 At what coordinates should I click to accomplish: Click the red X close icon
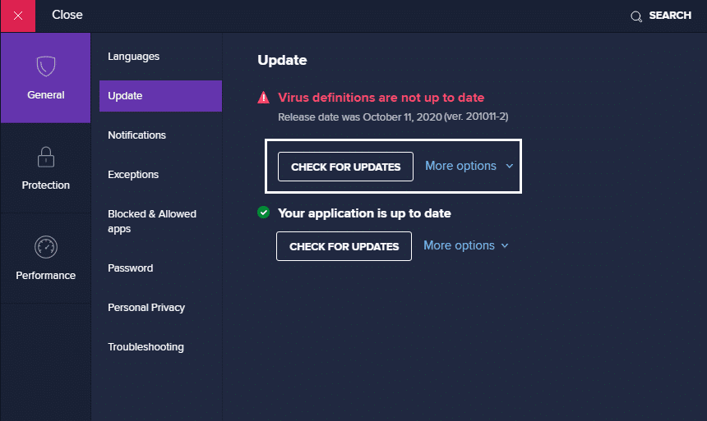click(17, 16)
